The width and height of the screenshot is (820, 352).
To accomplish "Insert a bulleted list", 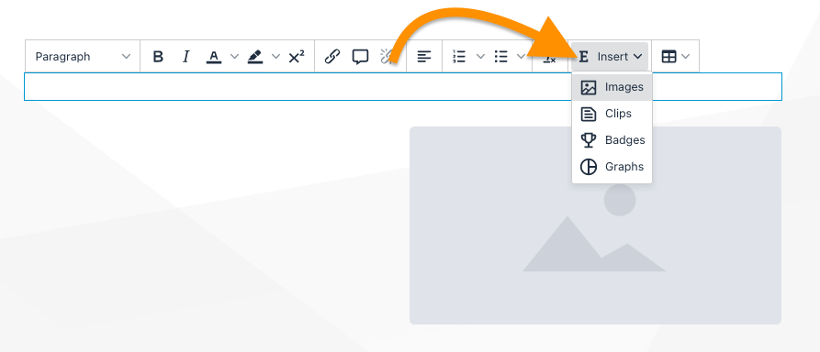I will tap(501, 57).
